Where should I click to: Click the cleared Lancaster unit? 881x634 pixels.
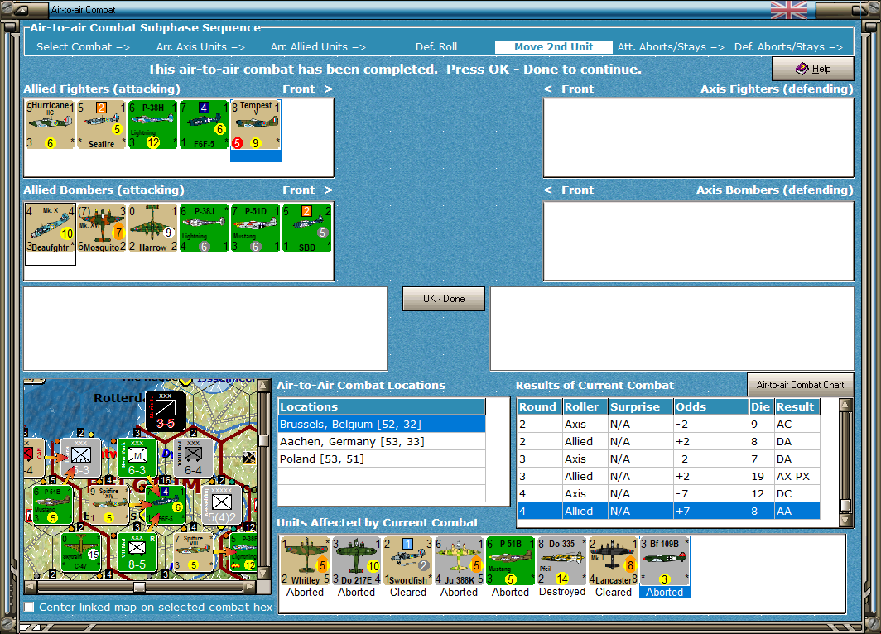coord(613,561)
